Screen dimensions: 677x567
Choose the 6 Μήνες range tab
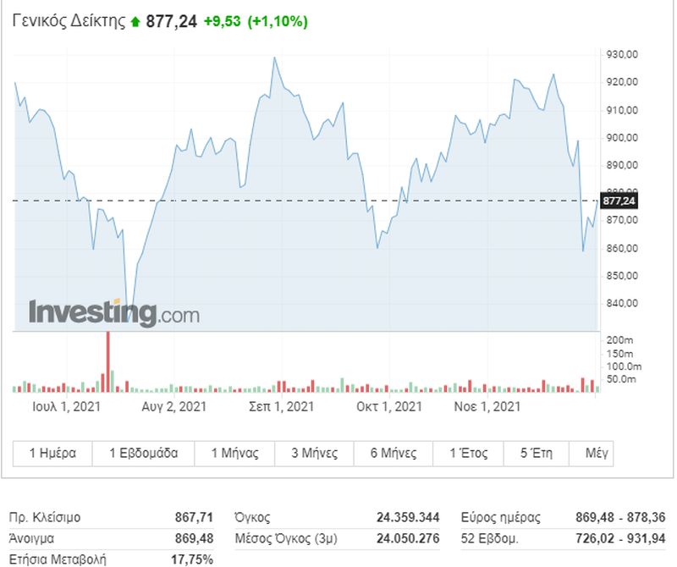coord(394,454)
